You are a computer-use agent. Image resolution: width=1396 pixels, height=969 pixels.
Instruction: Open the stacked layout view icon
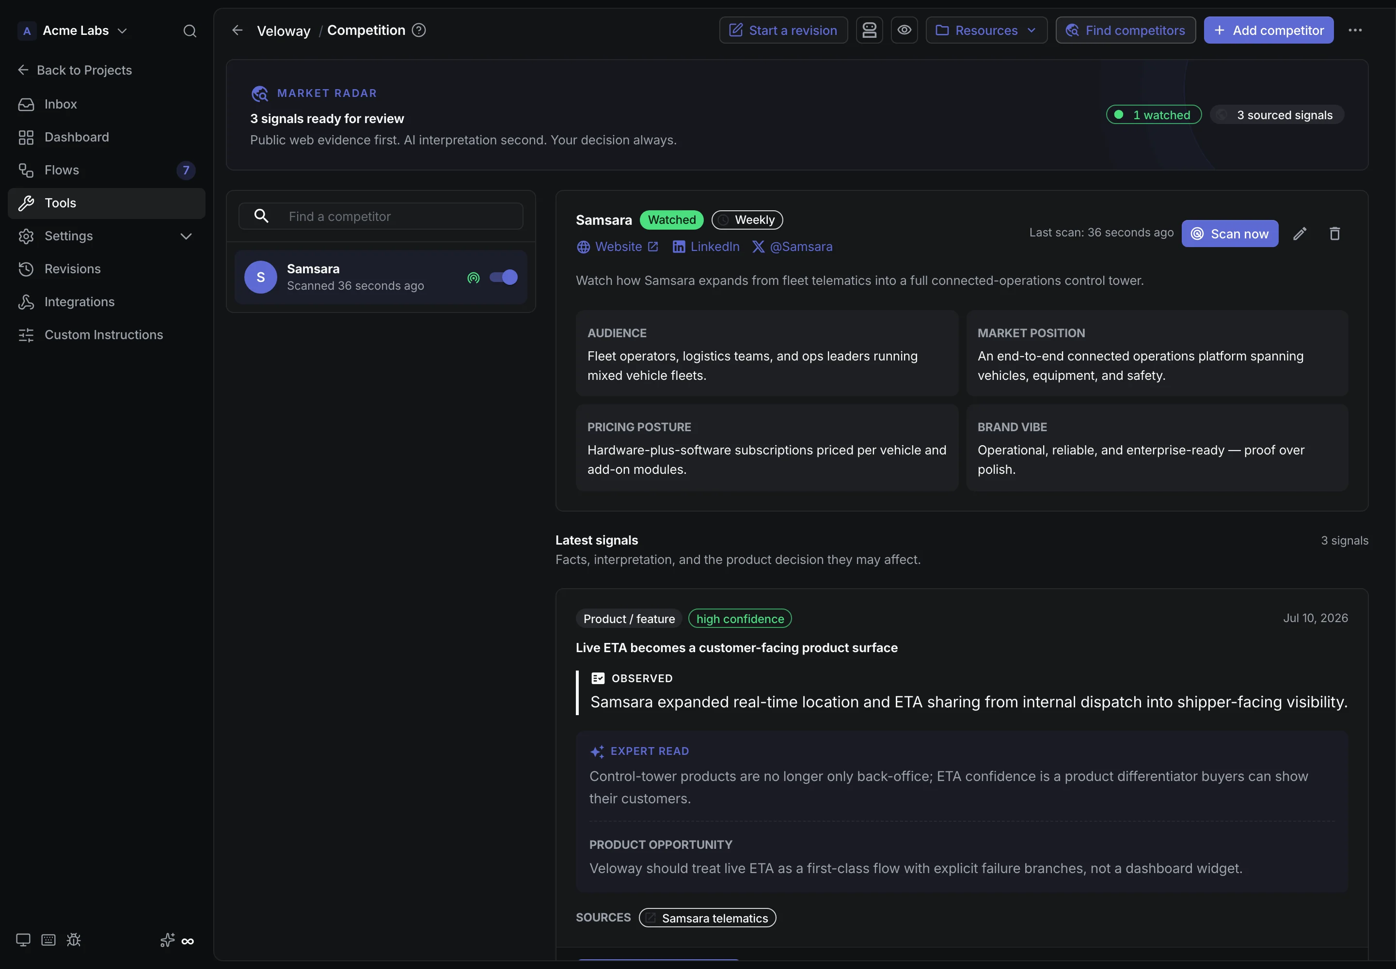pyautogui.click(x=869, y=31)
